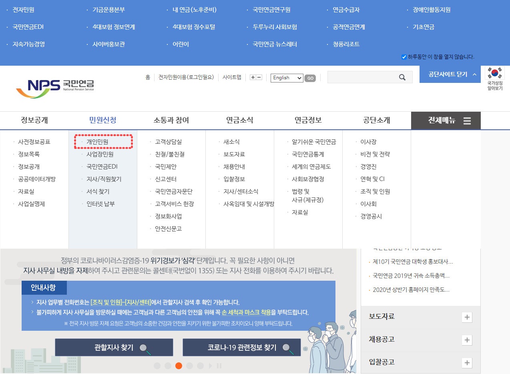Collapse with 공단사이트 닫기 button
The image size is (510, 374).
click(450, 74)
